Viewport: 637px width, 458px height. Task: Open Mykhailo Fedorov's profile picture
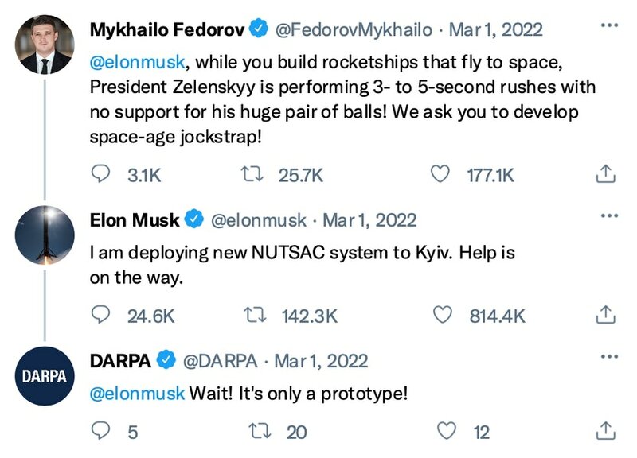(x=45, y=46)
